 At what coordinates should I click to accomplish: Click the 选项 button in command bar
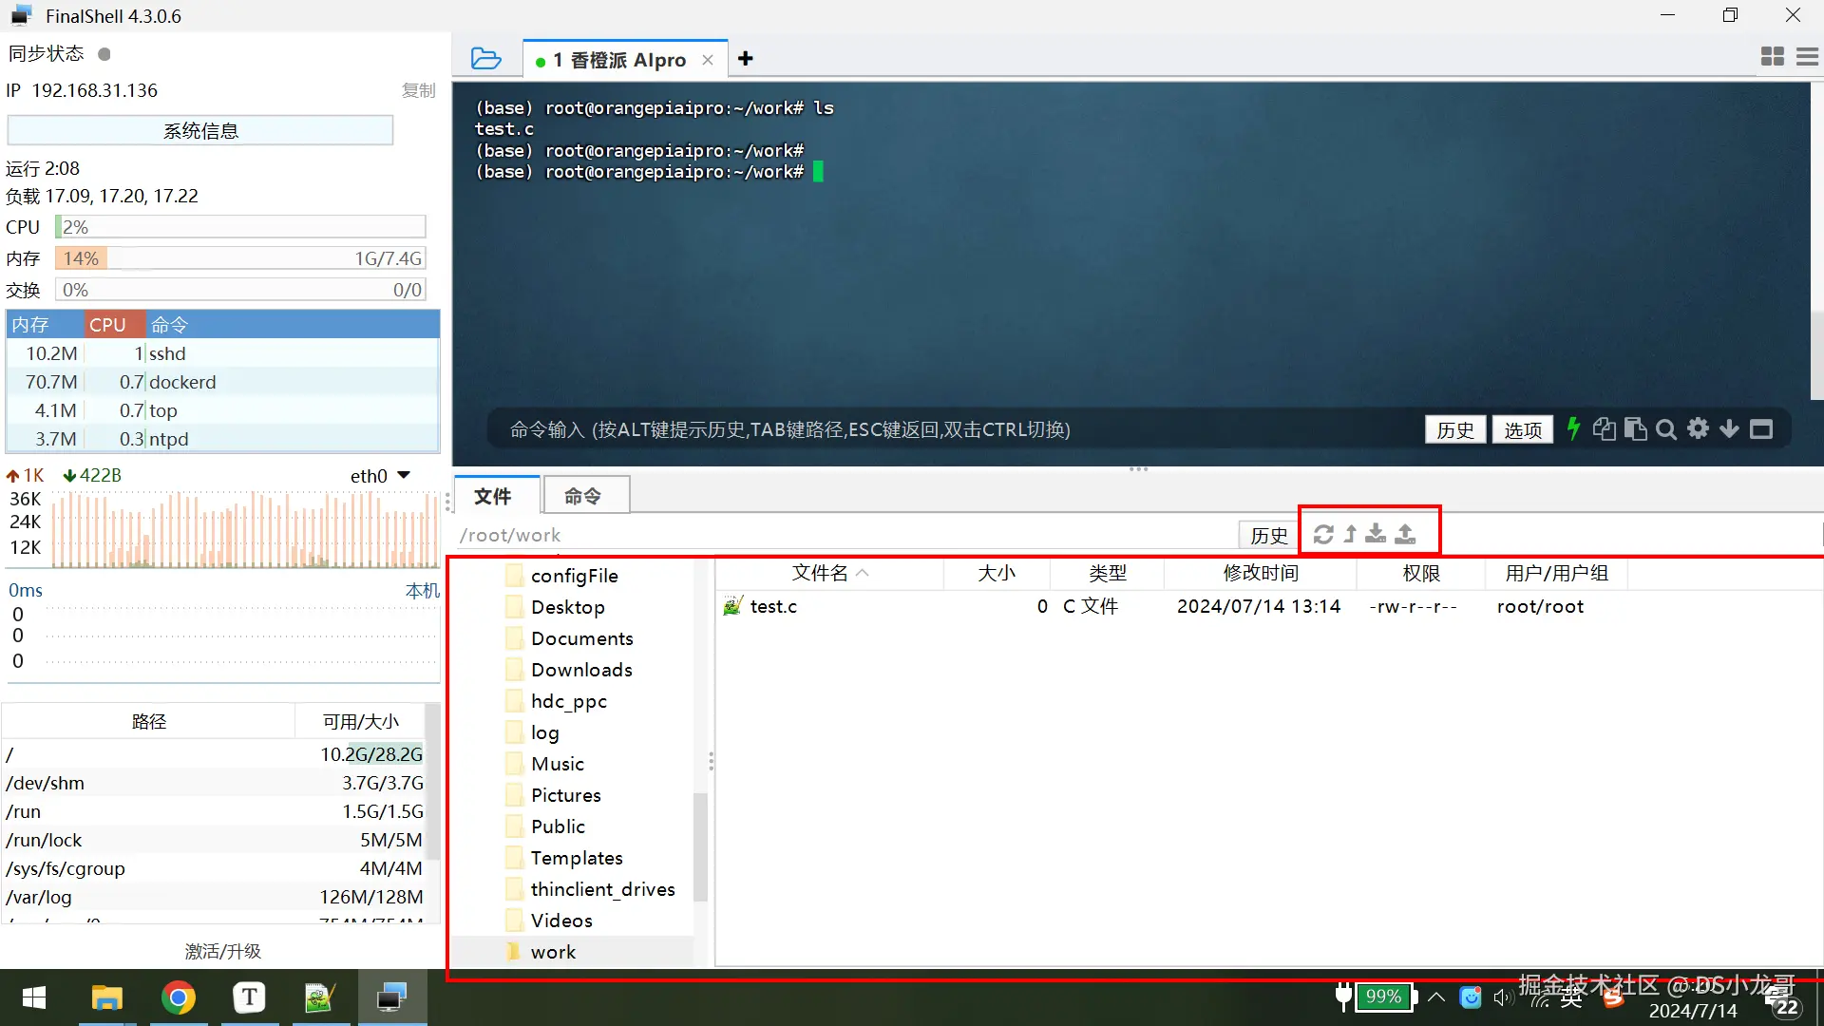tap(1522, 429)
